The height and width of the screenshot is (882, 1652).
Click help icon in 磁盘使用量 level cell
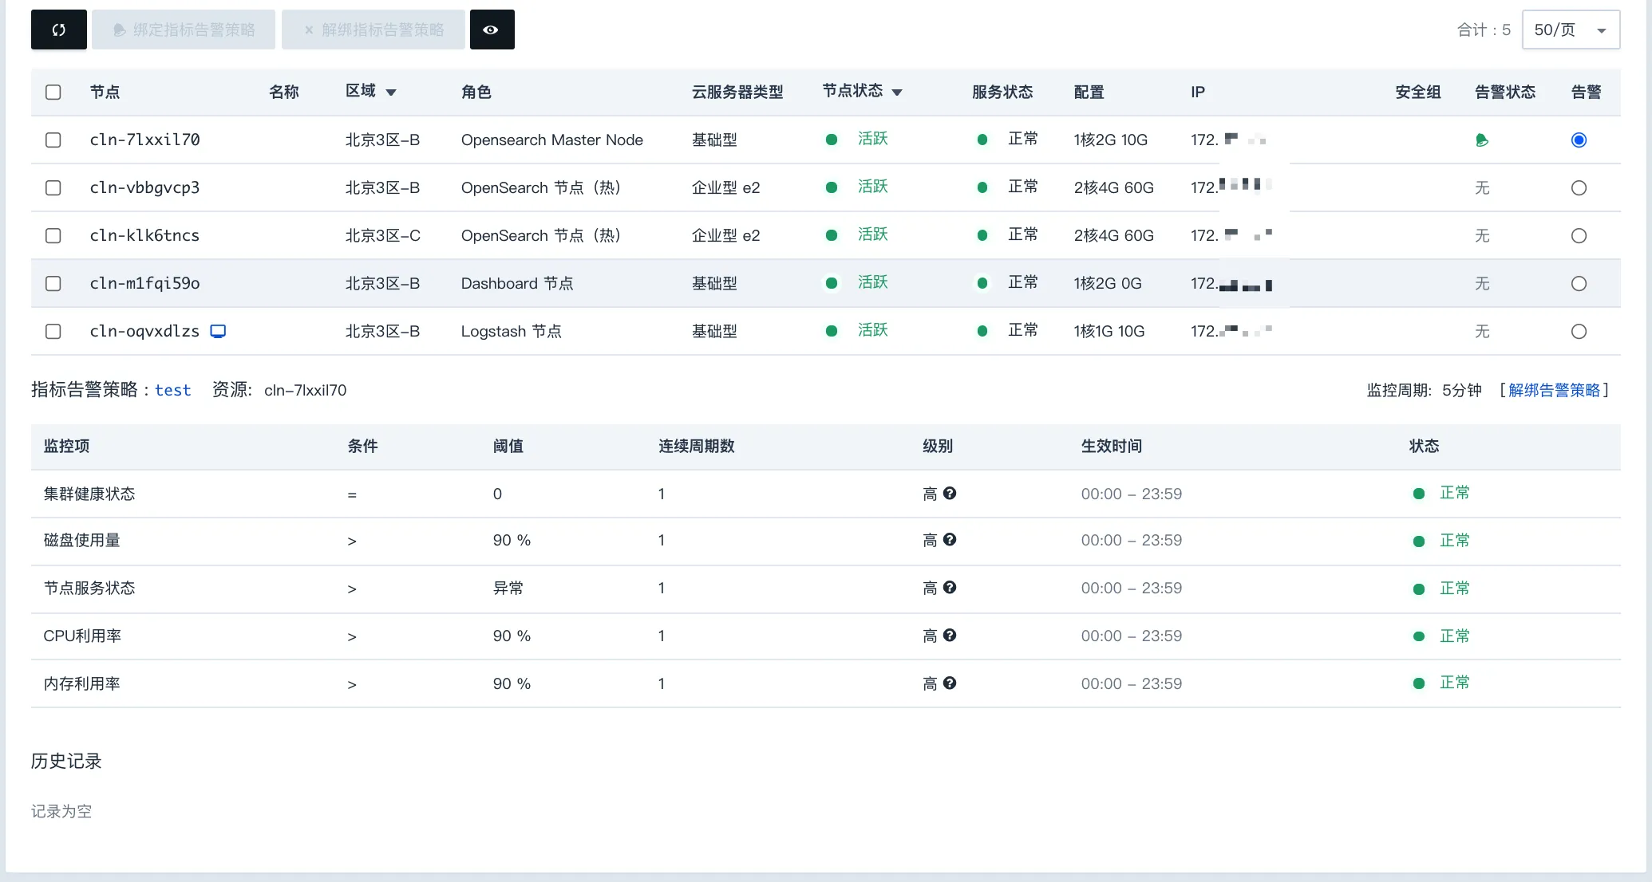pyautogui.click(x=950, y=539)
